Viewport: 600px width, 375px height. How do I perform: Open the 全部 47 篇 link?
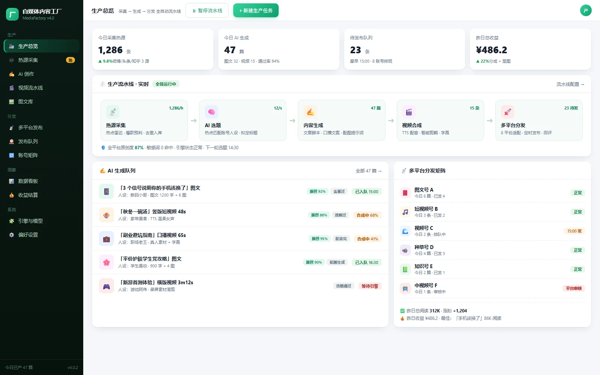coord(369,171)
